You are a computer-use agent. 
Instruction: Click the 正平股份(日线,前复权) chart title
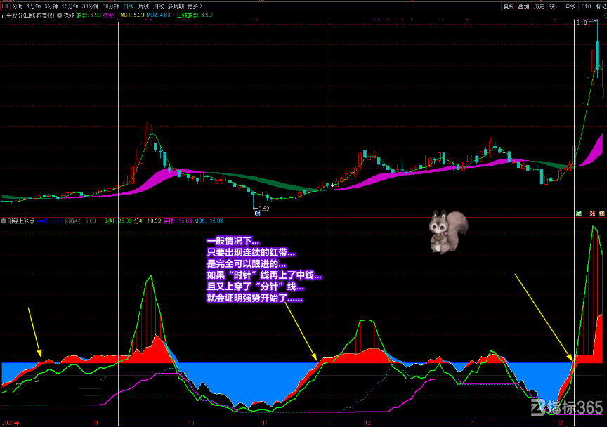pos(27,15)
